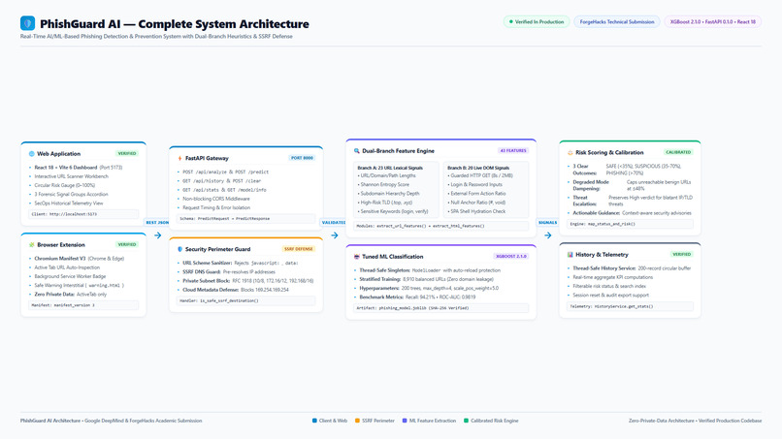Click the XGBOOST 2.1.0 badge
782x439 pixels.
[511, 256]
